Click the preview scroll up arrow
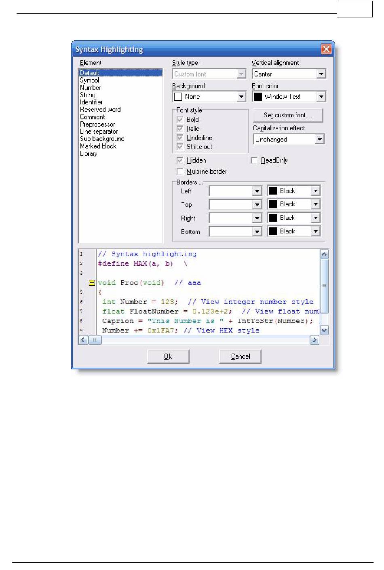The height and width of the screenshot is (570, 384). (324, 254)
